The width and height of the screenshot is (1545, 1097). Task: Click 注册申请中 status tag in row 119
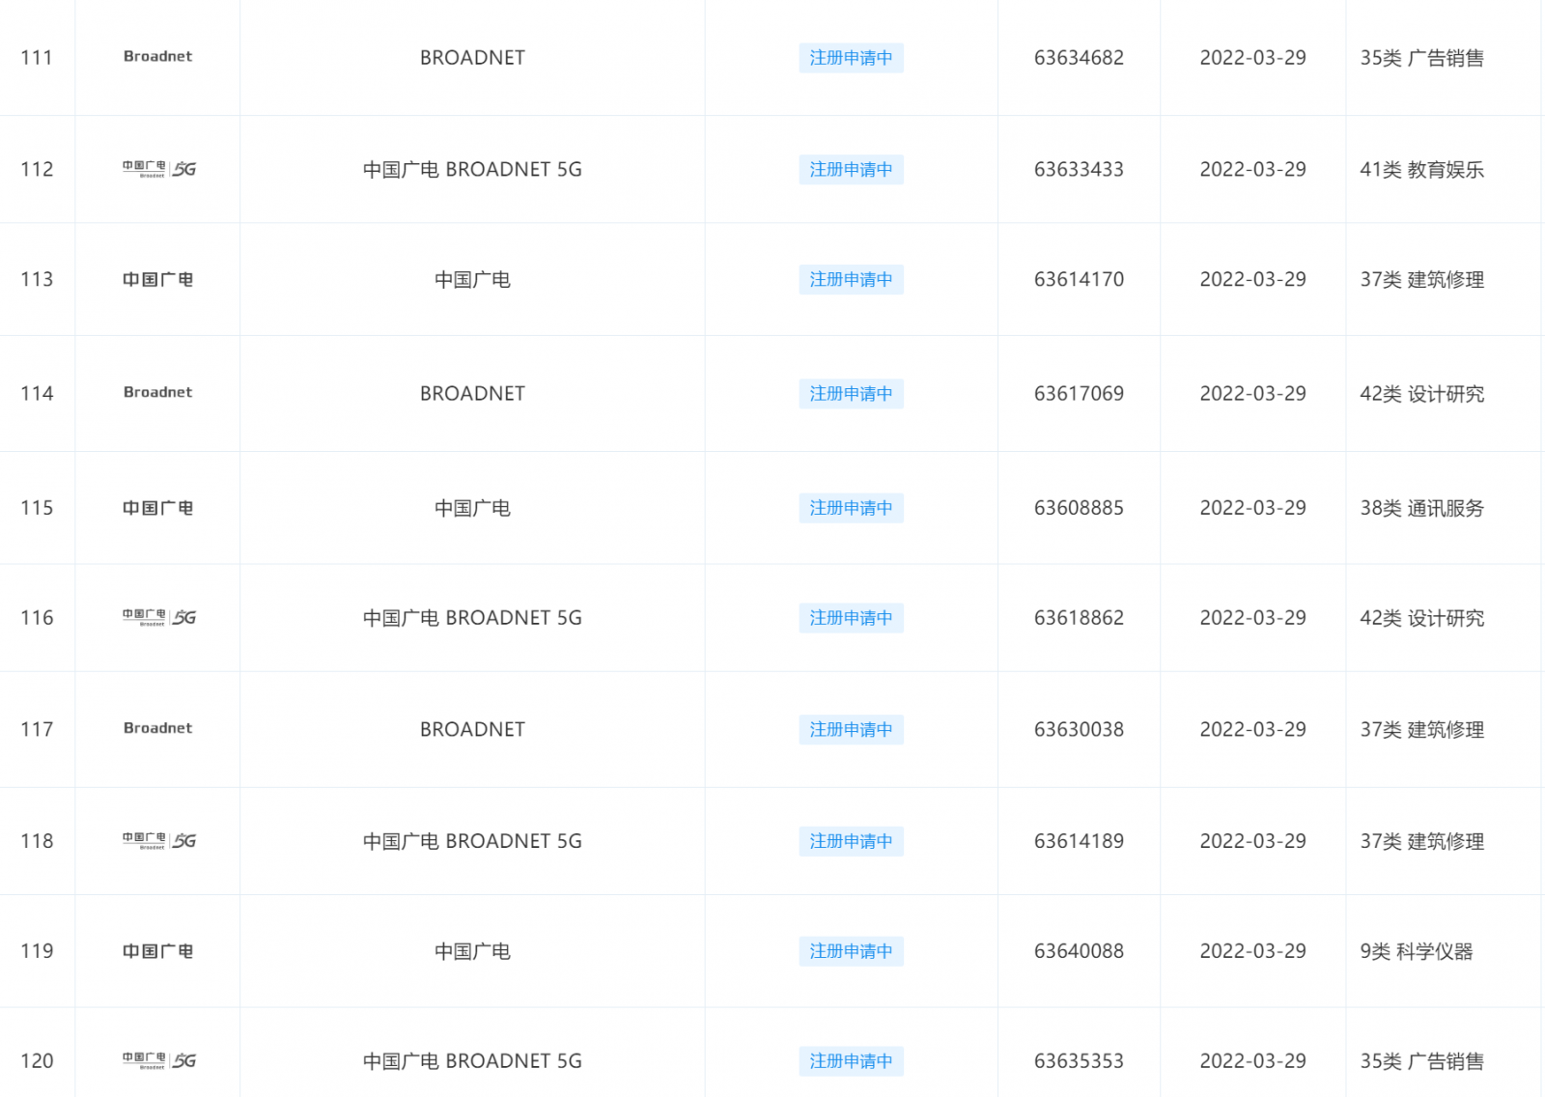pyautogui.click(x=851, y=951)
